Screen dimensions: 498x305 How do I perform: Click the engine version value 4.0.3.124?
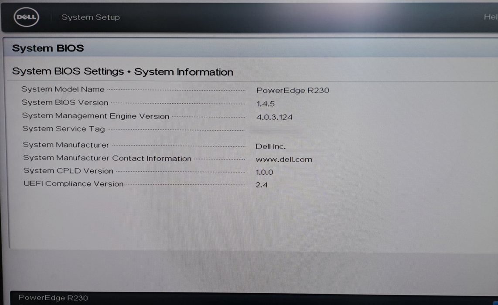(x=274, y=117)
